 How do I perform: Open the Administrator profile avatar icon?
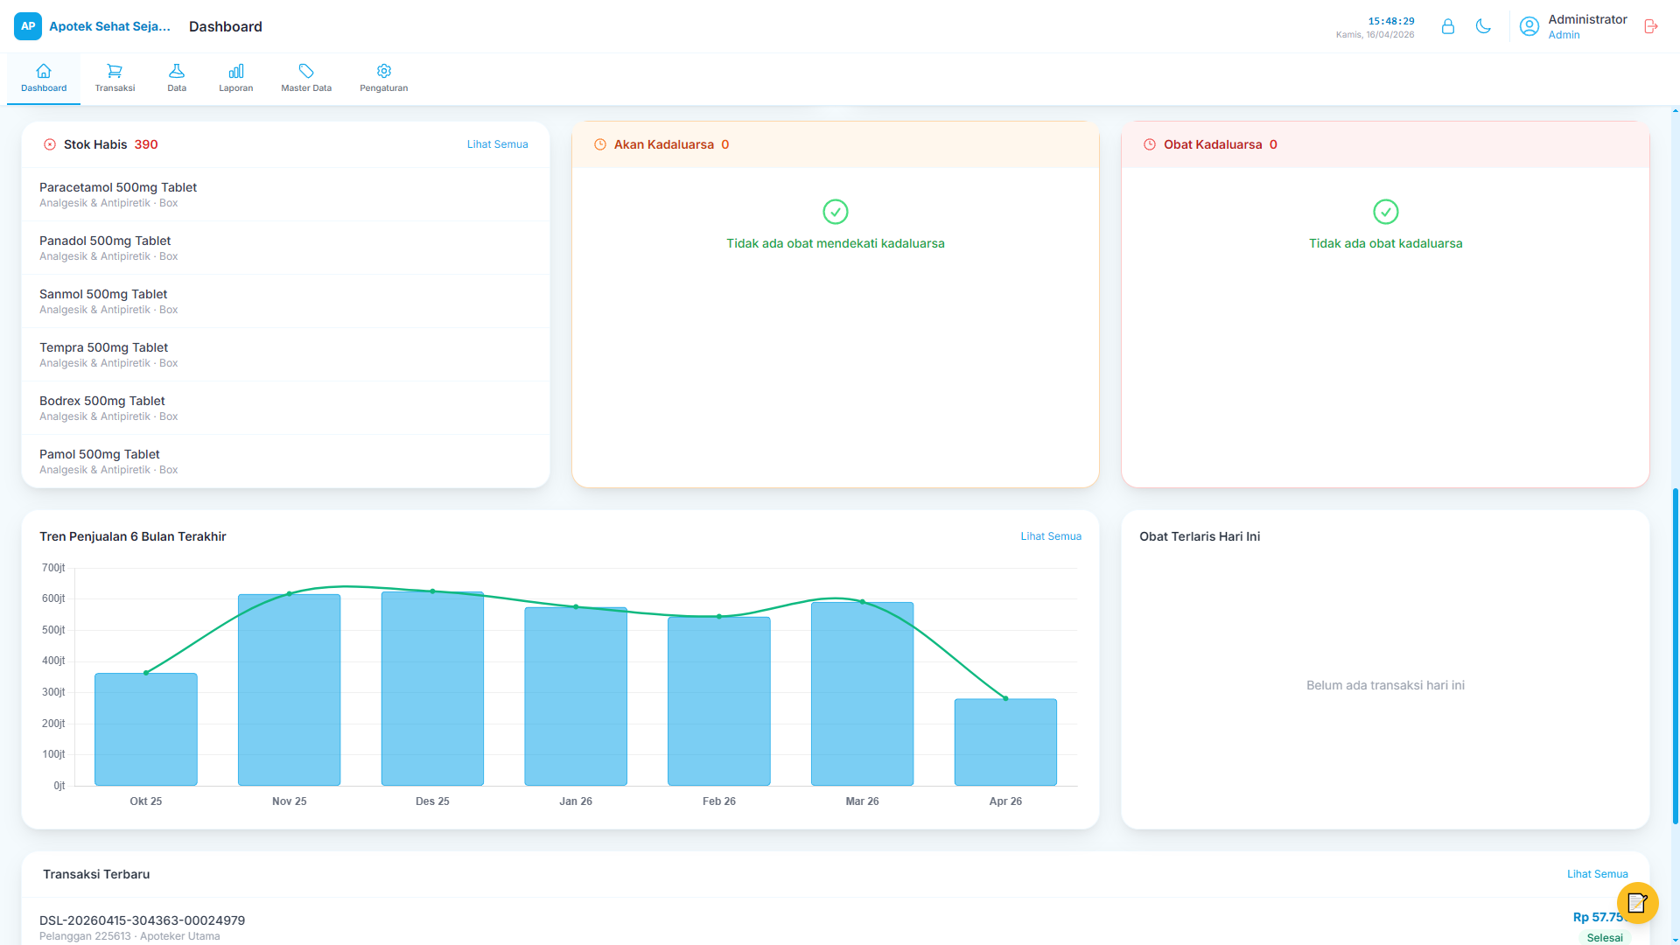1529,26
